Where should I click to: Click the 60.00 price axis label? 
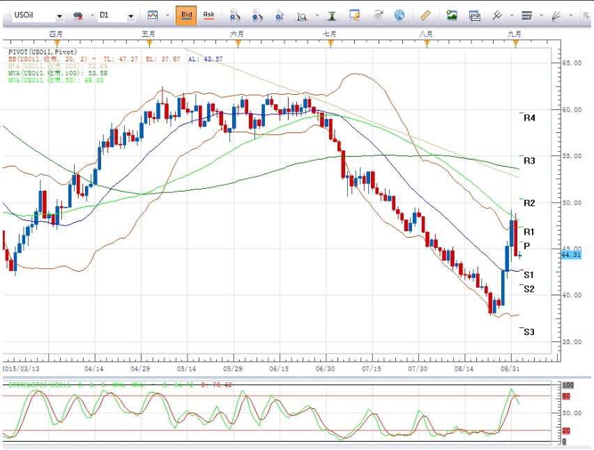pos(572,110)
